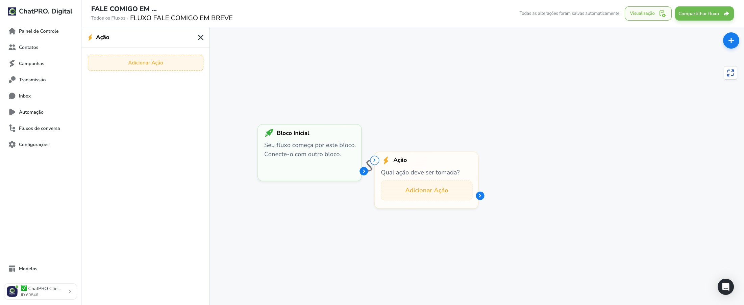The width and height of the screenshot is (744, 305).
Task: Click the blue plus add block button
Action: [731, 40]
